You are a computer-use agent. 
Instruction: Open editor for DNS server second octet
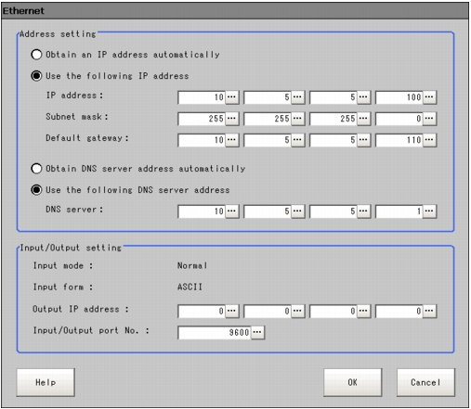point(297,211)
